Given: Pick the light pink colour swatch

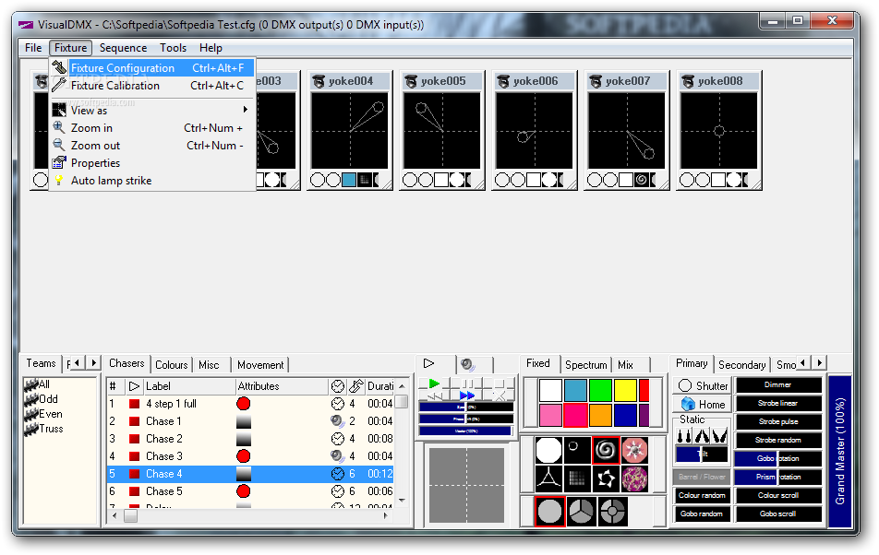Looking at the screenshot, I should pos(550,416).
